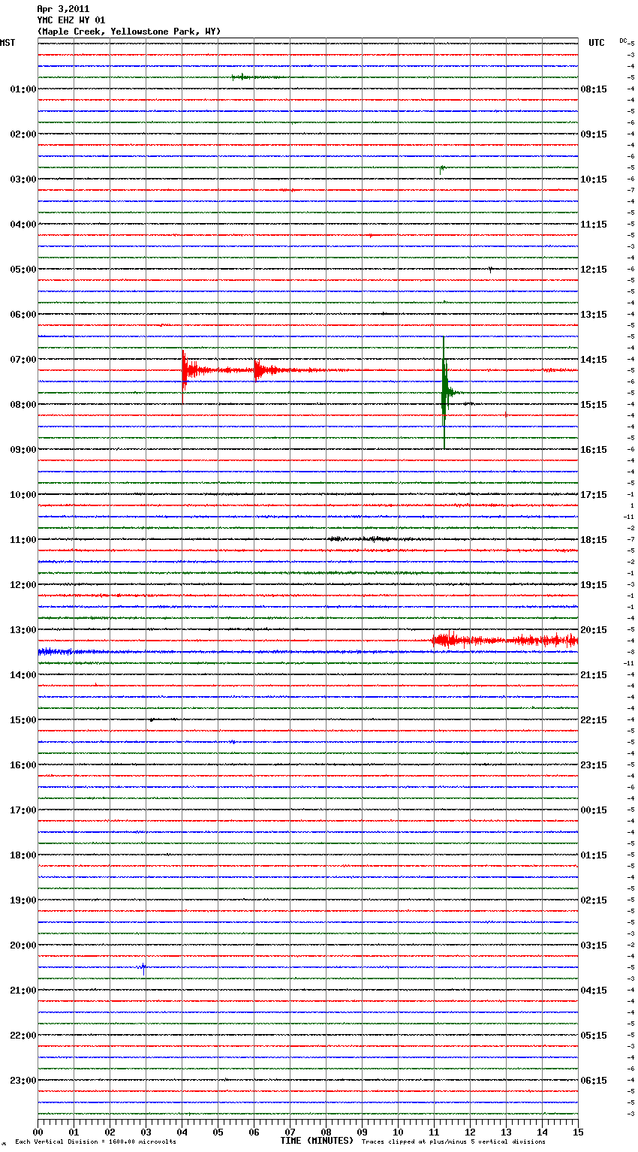This screenshot has width=638, height=1152.
Task: Click the TIME (MINUTES) axis label
Action: pos(317,1141)
